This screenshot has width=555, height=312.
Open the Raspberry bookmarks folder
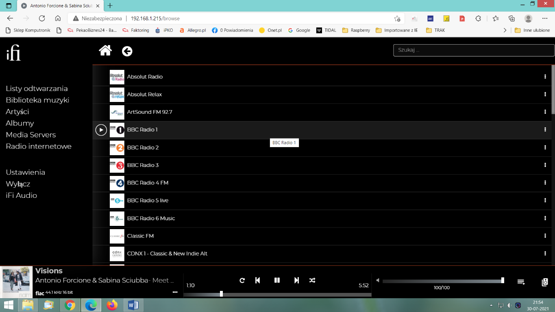click(x=356, y=30)
